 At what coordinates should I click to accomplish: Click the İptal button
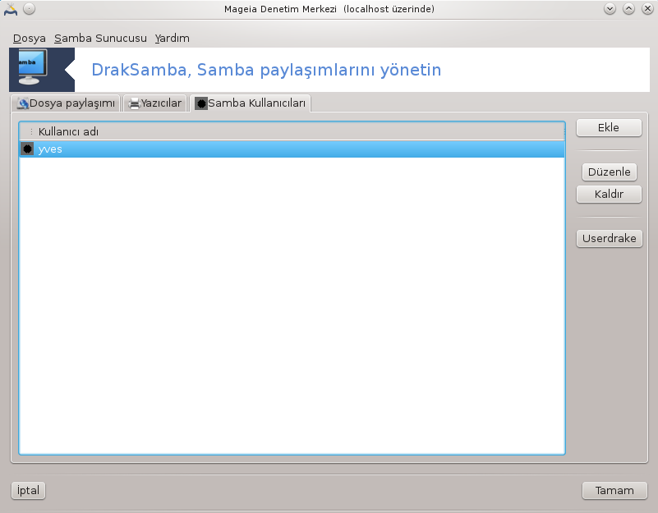(x=28, y=490)
